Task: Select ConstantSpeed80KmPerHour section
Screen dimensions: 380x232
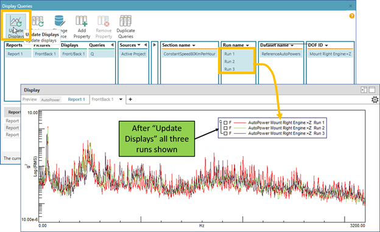Action: click(x=189, y=54)
